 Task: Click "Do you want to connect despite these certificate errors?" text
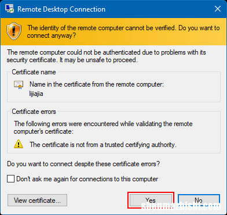point(83,164)
